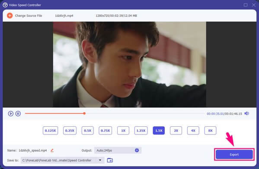This screenshot has width=259, height=169.
Task: Edit the output file name with pencil icon
Action: [x=52, y=150]
